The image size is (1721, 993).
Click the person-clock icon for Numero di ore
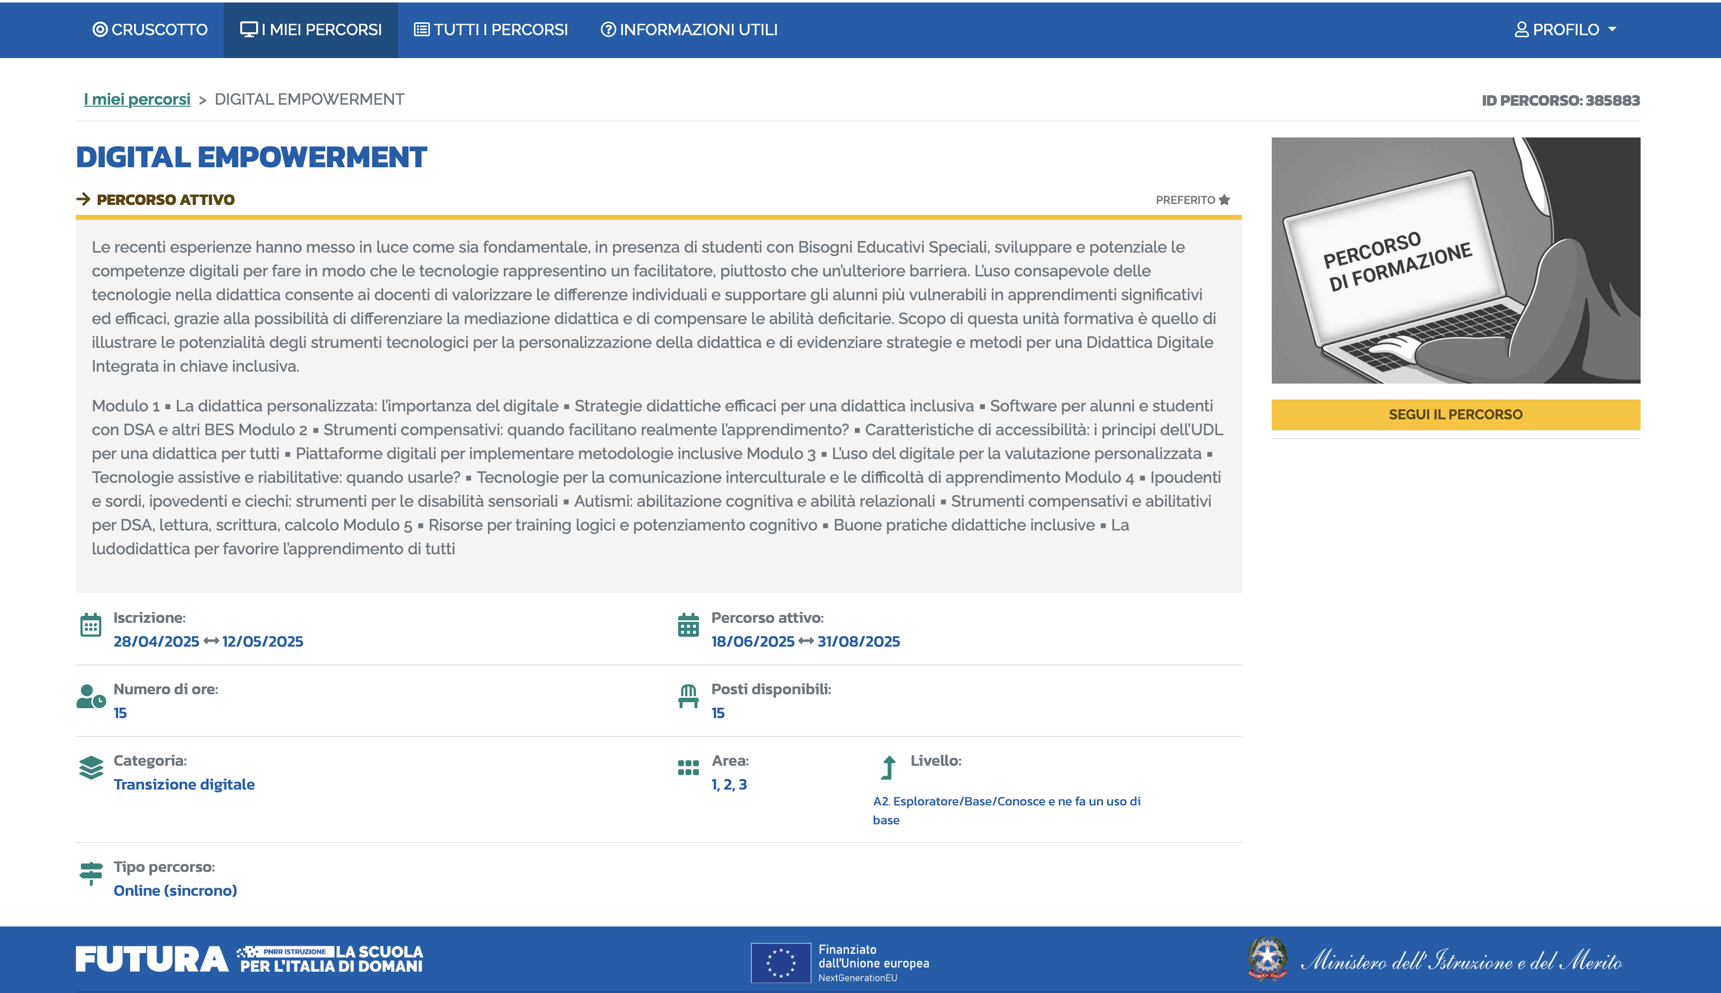(91, 696)
